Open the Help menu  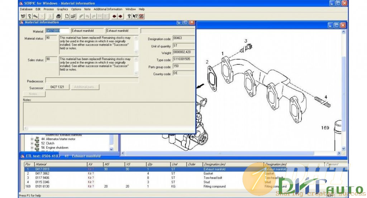tap(142, 9)
